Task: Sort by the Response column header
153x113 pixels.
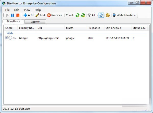Action: coord(96,28)
